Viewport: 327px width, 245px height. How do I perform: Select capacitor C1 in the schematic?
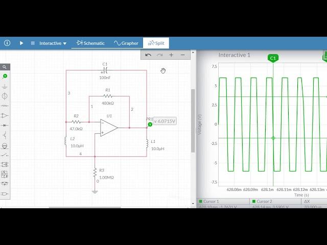click(x=105, y=70)
